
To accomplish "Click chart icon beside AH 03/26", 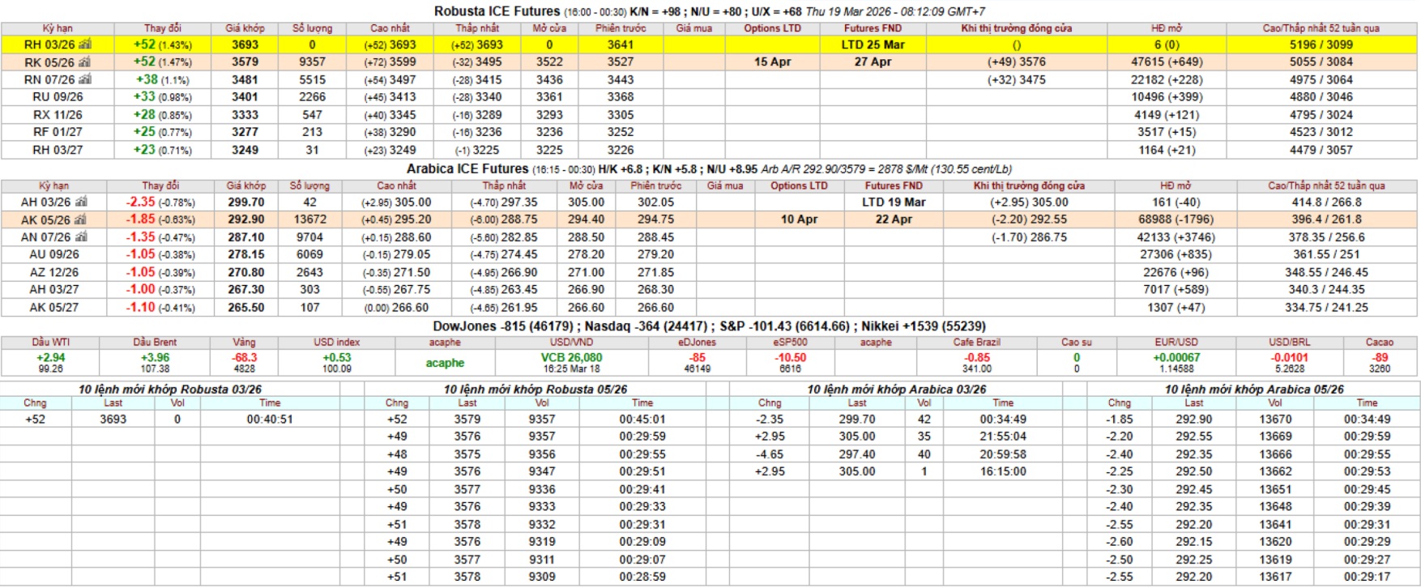I will pos(81,202).
